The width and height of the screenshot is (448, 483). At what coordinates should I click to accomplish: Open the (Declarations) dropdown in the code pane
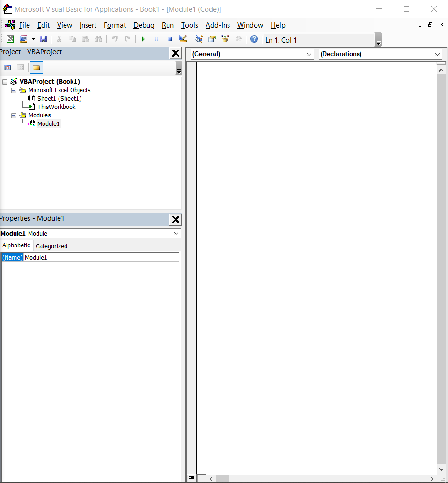(380, 54)
